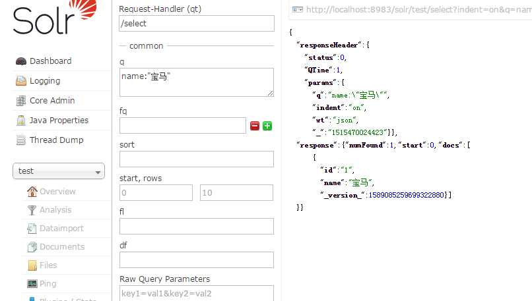Focus the sort input field

197,159
